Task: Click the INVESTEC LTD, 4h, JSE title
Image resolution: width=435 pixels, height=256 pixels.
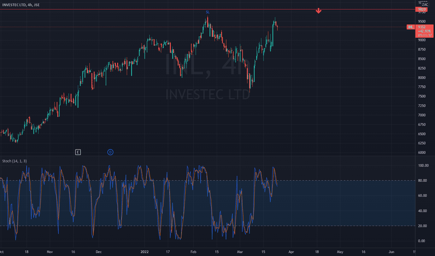Action: [x=21, y=5]
